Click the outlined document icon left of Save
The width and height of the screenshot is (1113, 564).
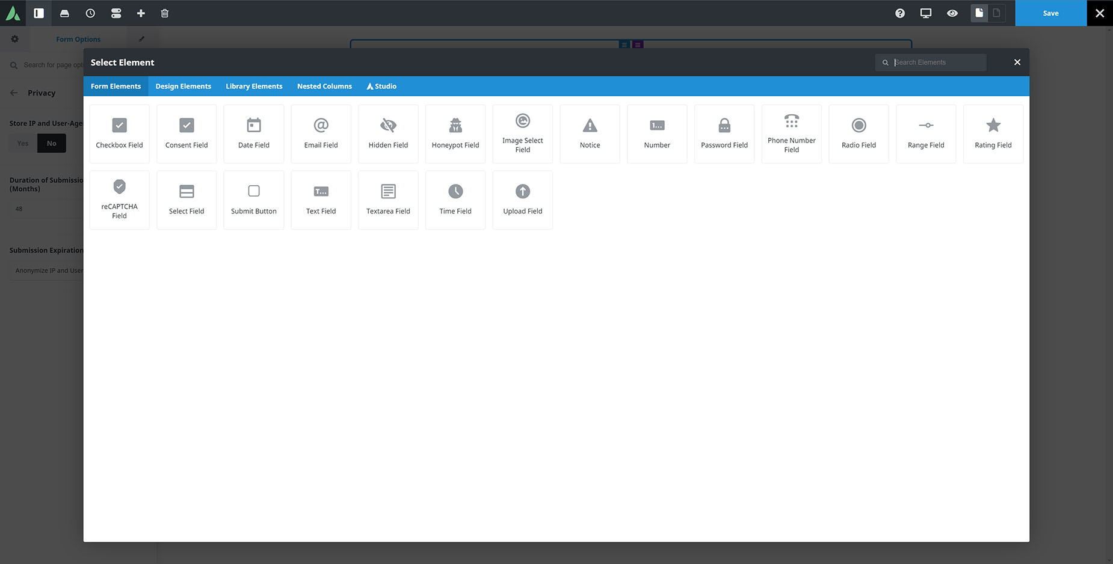pyautogui.click(x=996, y=13)
